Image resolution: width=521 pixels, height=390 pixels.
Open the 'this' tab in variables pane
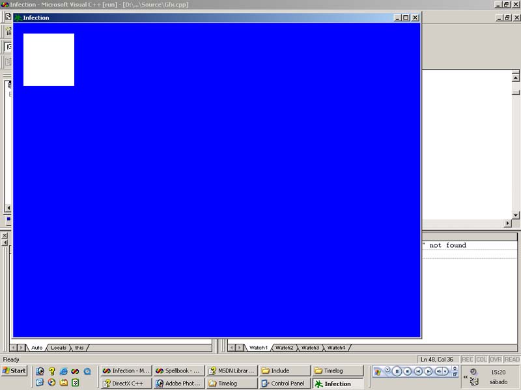pos(79,348)
